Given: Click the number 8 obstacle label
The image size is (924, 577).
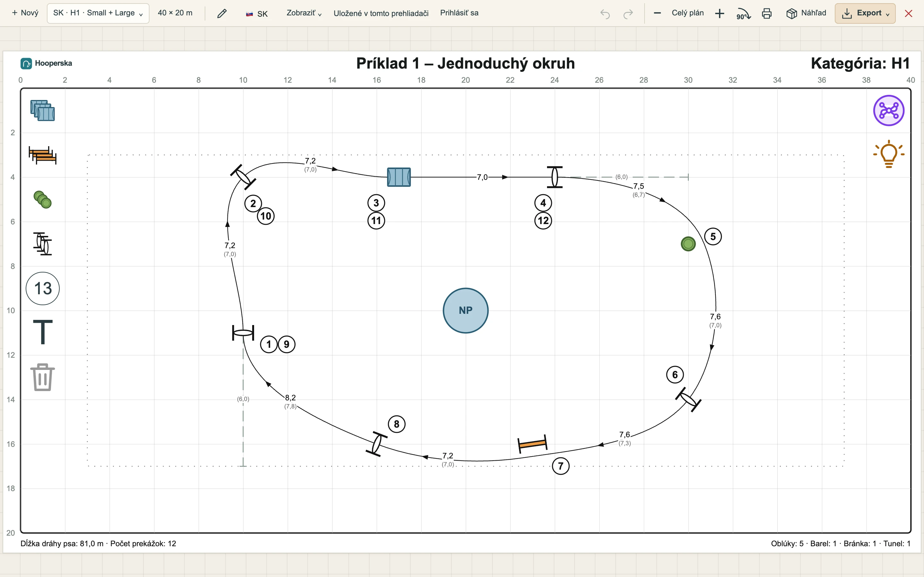Looking at the screenshot, I should [x=396, y=424].
